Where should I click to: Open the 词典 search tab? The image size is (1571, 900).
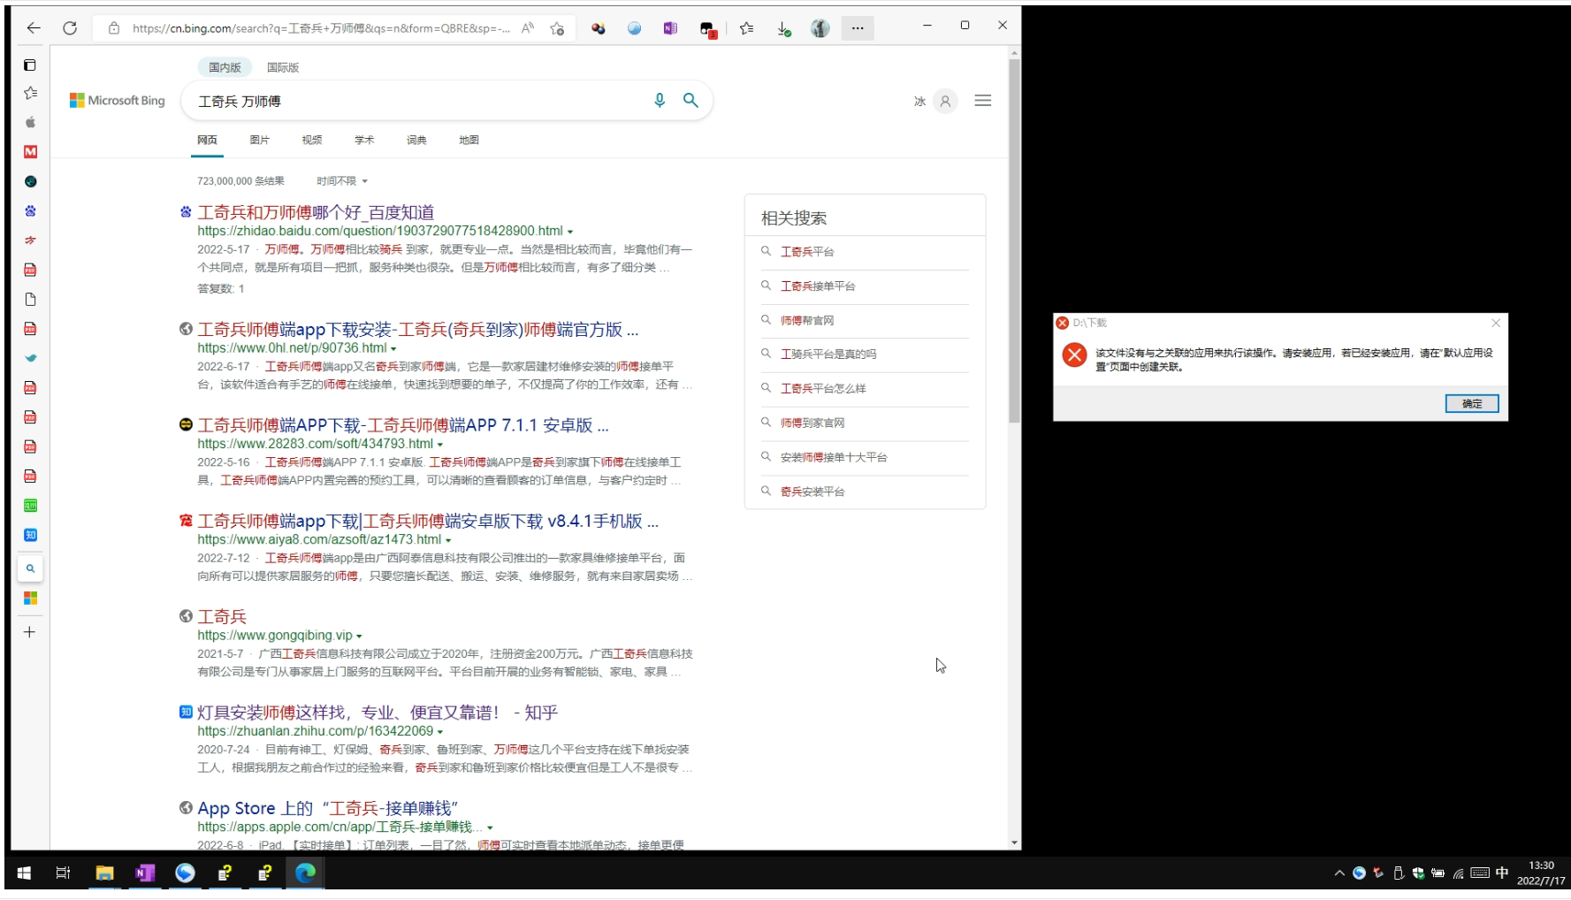[x=416, y=140]
